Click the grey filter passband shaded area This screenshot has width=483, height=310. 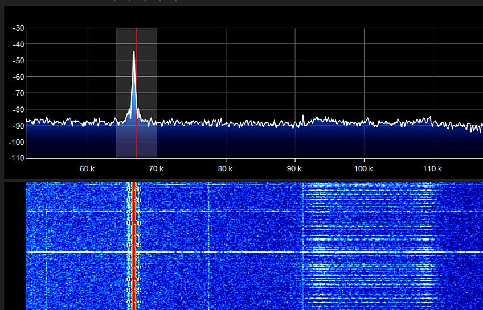click(x=137, y=93)
